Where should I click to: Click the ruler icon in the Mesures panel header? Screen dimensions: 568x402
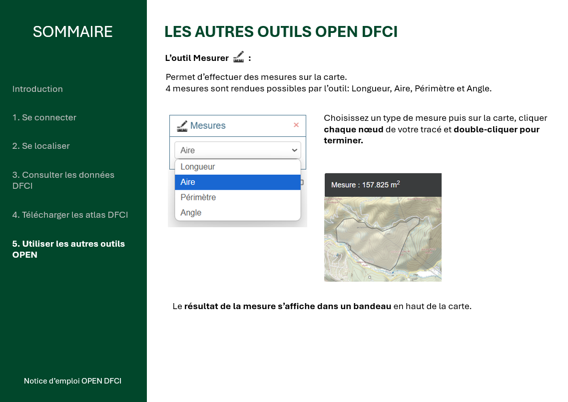point(182,126)
